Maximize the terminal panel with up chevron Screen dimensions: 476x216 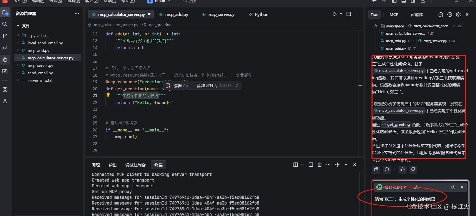346,165
